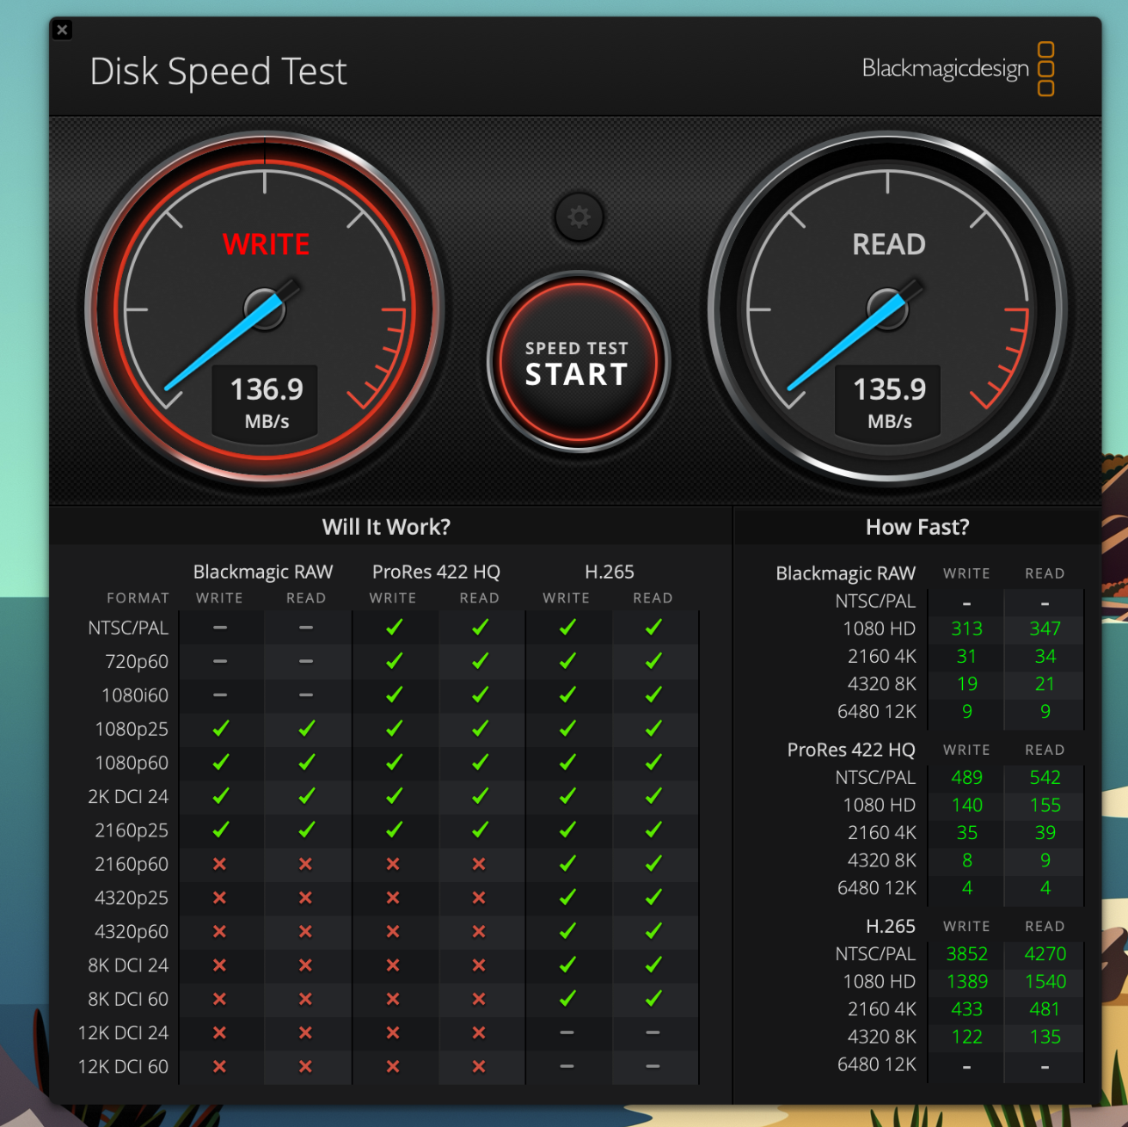This screenshot has height=1127, width=1128.
Task: Click H.265 column header in Will It Work
Action: pos(610,572)
